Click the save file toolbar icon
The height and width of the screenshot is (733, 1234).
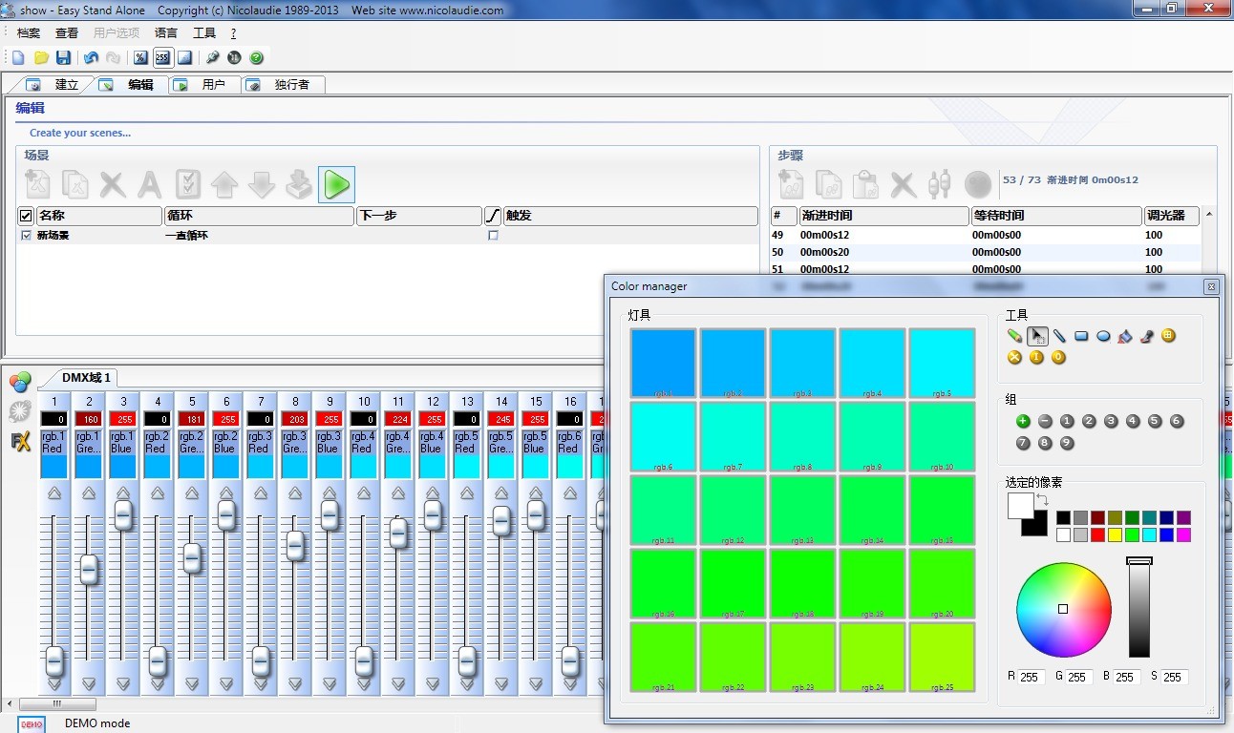[63, 58]
